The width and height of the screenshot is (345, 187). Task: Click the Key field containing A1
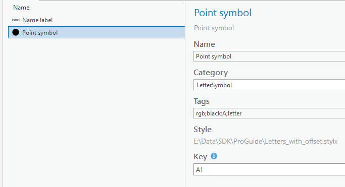pyautogui.click(x=269, y=169)
